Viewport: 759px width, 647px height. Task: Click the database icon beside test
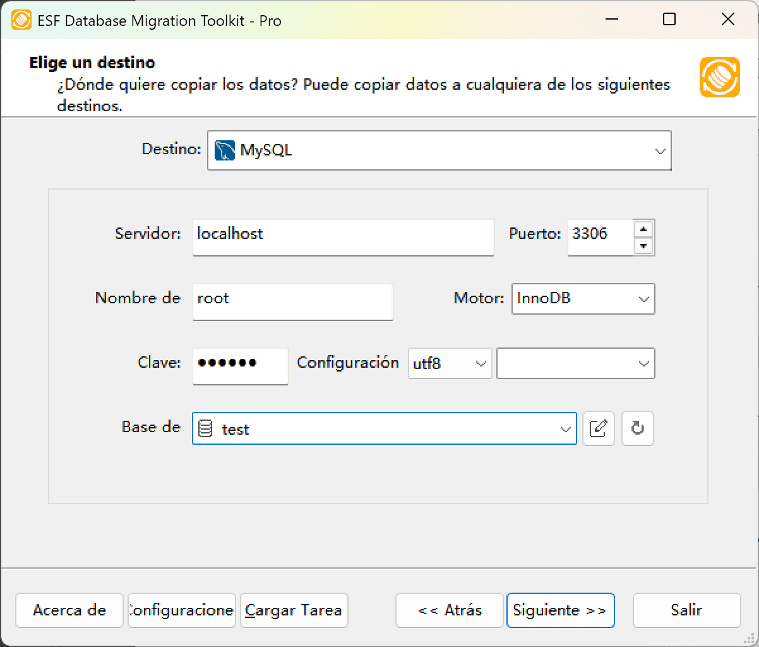coord(205,428)
